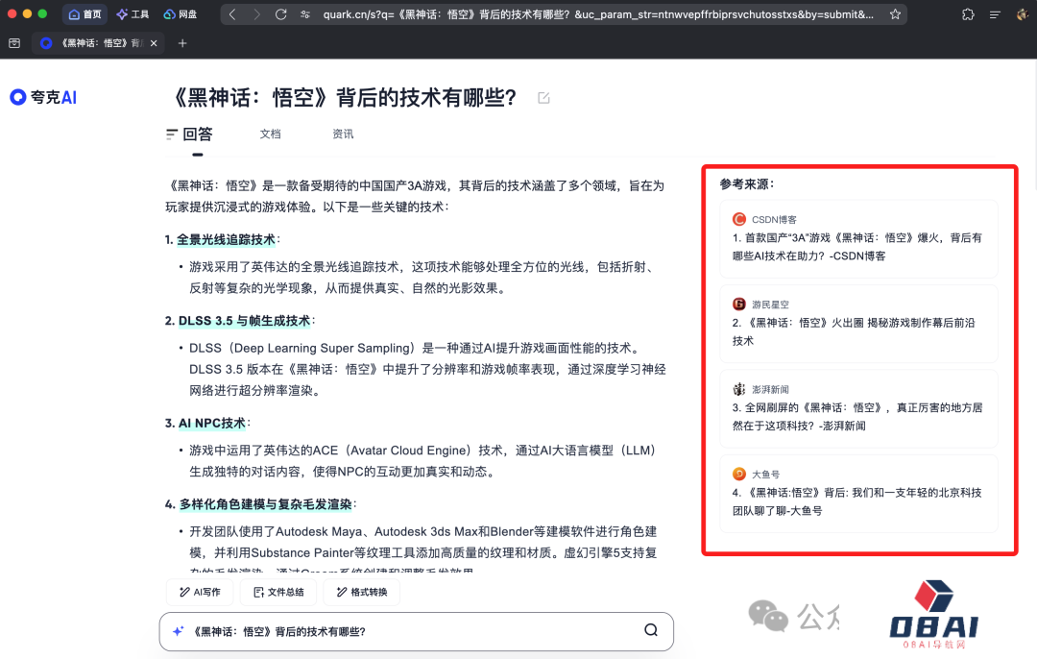Open the browser extensions puzzle icon

pyautogui.click(x=967, y=14)
